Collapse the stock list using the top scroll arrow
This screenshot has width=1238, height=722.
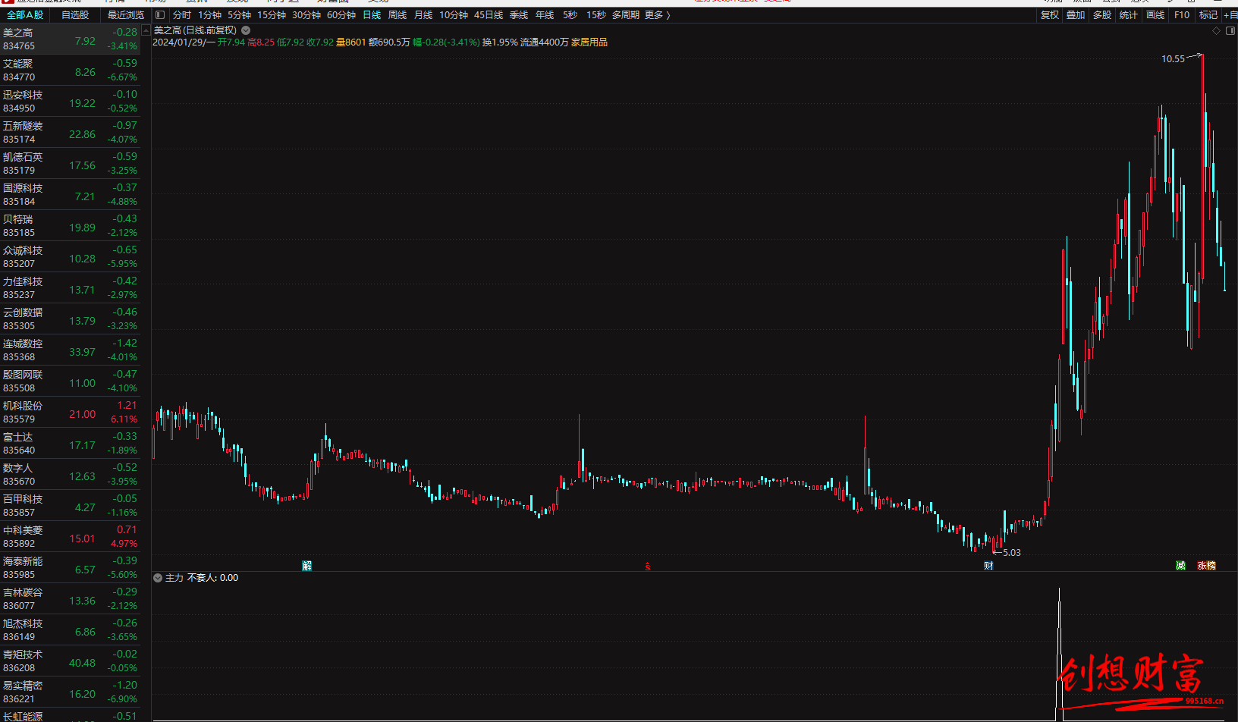146,30
